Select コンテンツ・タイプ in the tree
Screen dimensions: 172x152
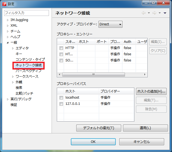click(30, 59)
